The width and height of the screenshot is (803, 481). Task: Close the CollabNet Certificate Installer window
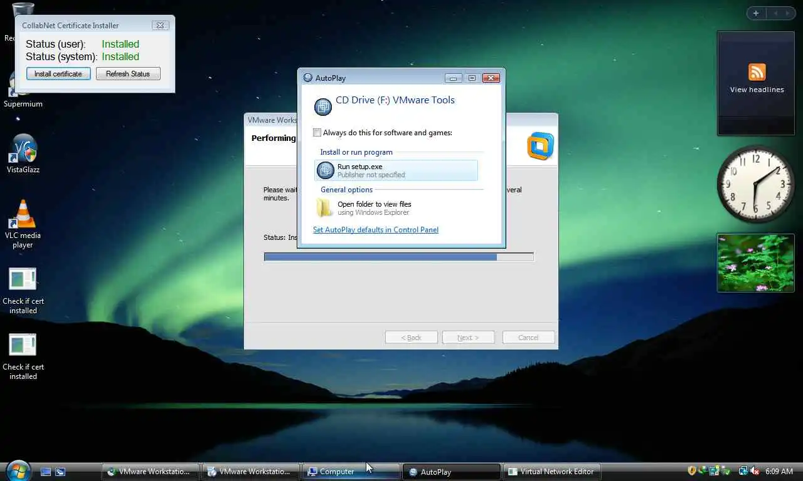click(x=160, y=26)
